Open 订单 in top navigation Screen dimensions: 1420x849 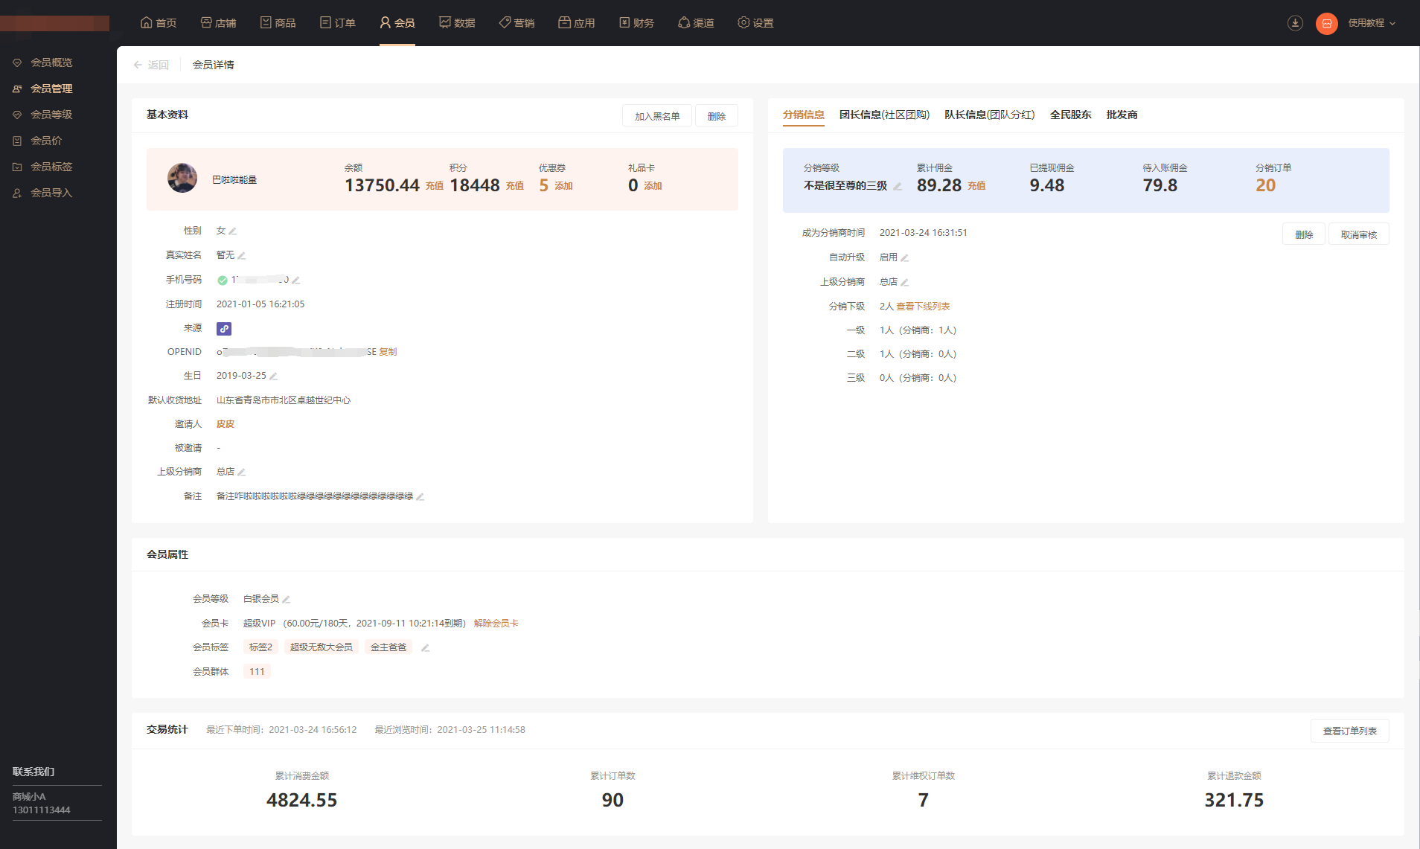point(337,23)
